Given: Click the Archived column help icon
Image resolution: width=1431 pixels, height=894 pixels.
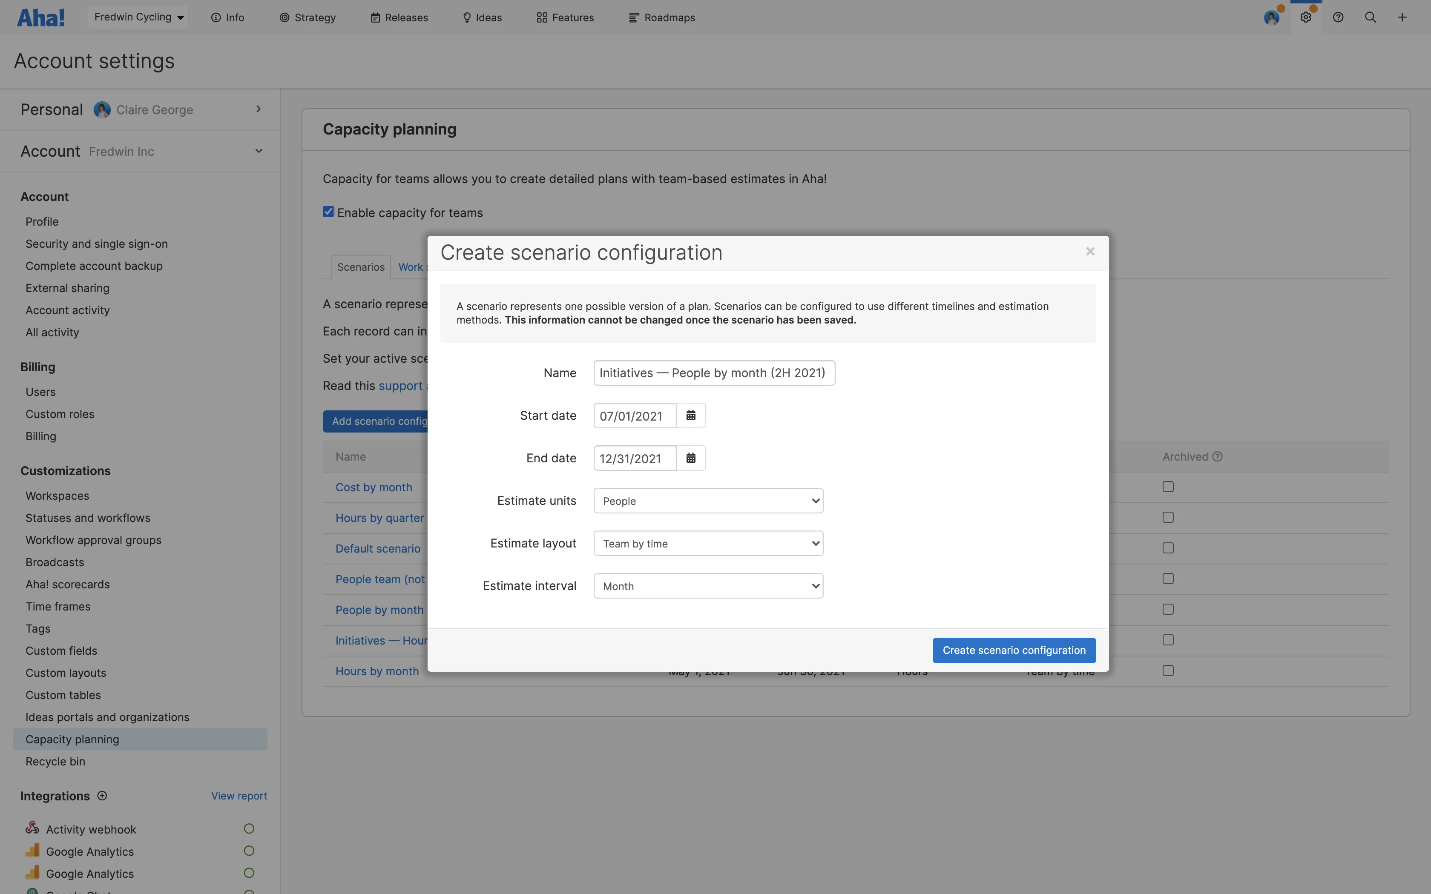Looking at the screenshot, I should click(x=1218, y=456).
